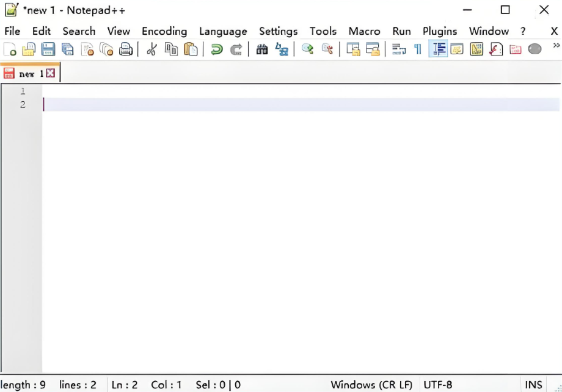Click the Record Macro round button
This screenshot has height=392, width=562.
click(535, 49)
